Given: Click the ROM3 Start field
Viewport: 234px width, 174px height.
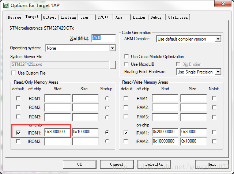Looking at the screenshot, I should (x=58, y=117).
